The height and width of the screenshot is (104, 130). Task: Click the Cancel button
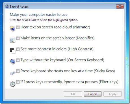[x=93, y=94]
